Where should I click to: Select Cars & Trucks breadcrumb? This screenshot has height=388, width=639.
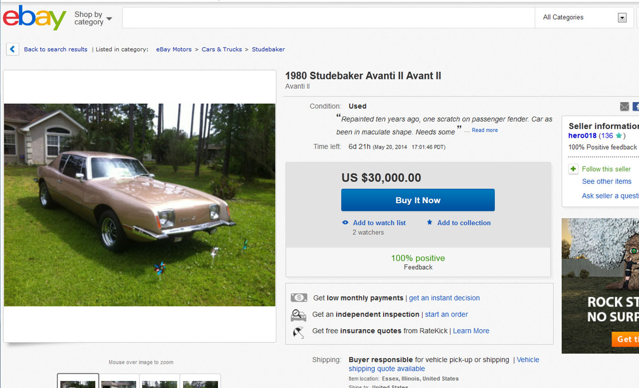(x=221, y=49)
